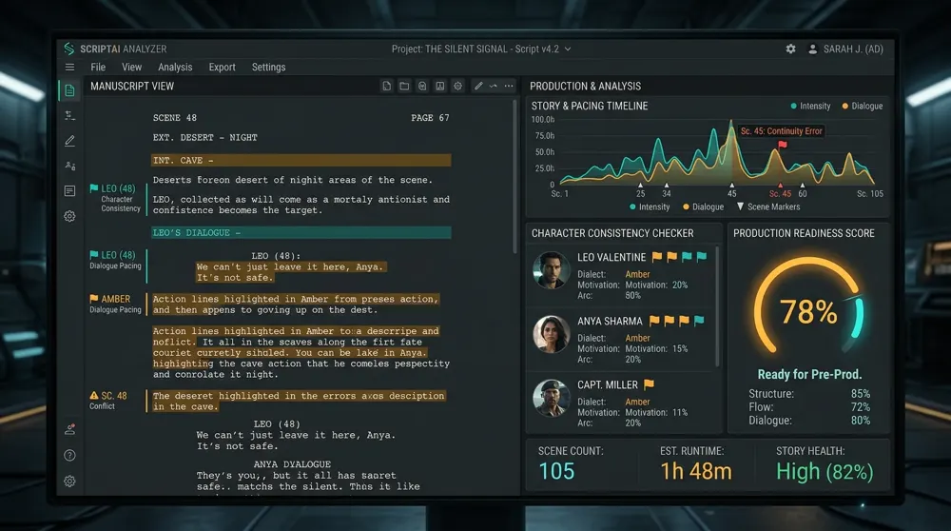This screenshot has width=951, height=531.
Task: Open the three-dot more options menu
Action: coord(509,87)
